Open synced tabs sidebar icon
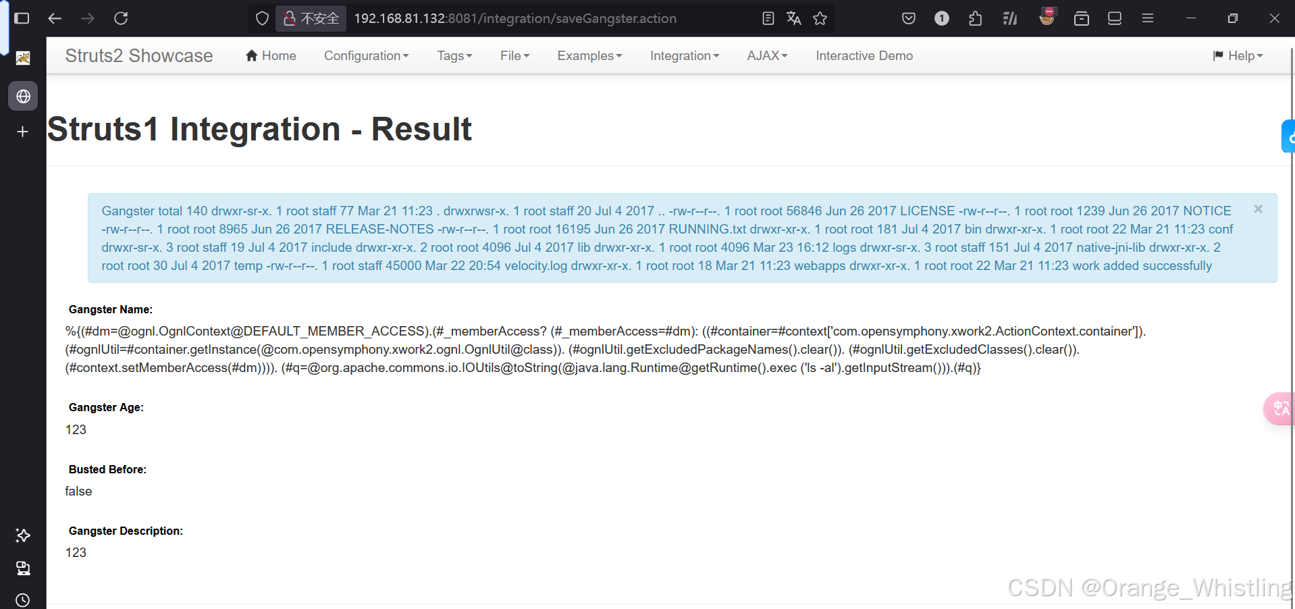Screen dimensions: 1295x609 [x=23, y=568]
